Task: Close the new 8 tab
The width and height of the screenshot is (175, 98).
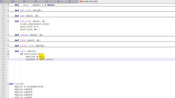Action: pos(66,1)
